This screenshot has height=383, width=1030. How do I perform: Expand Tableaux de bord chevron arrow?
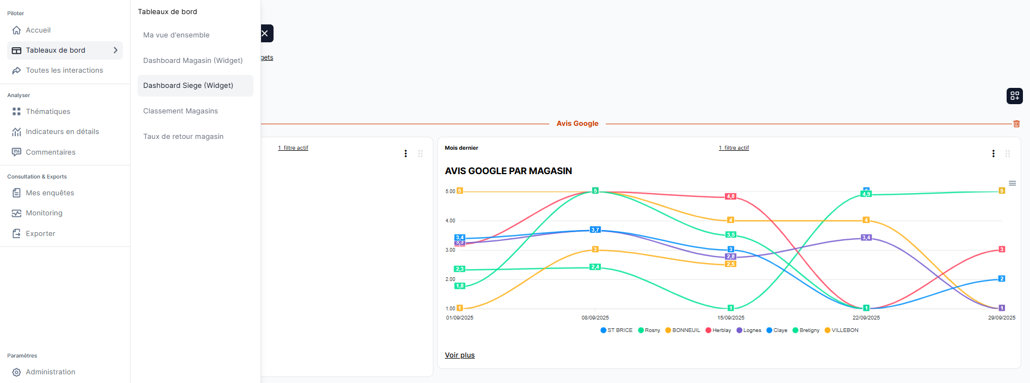[115, 50]
